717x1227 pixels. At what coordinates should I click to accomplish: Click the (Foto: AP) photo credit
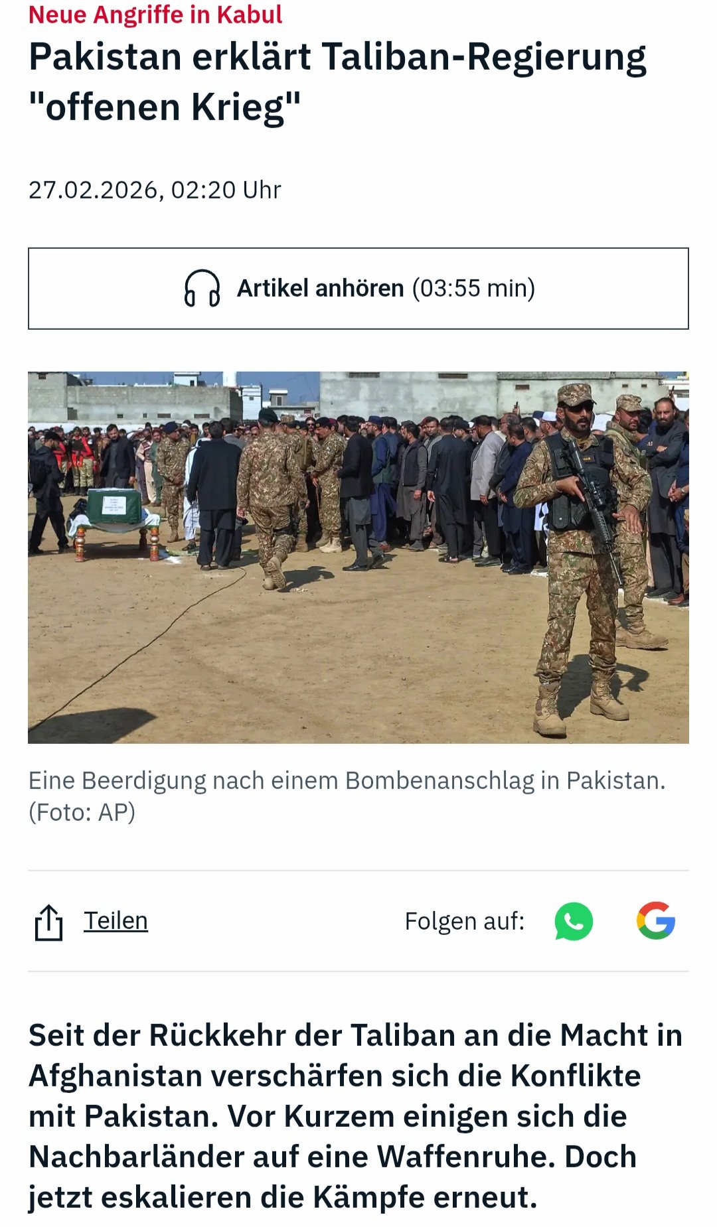82,812
